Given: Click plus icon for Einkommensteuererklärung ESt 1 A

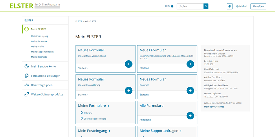Looking at the screenshot, I should pos(190,64).
